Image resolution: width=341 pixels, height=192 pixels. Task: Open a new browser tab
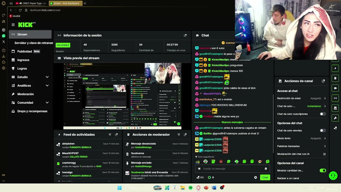point(85,3)
